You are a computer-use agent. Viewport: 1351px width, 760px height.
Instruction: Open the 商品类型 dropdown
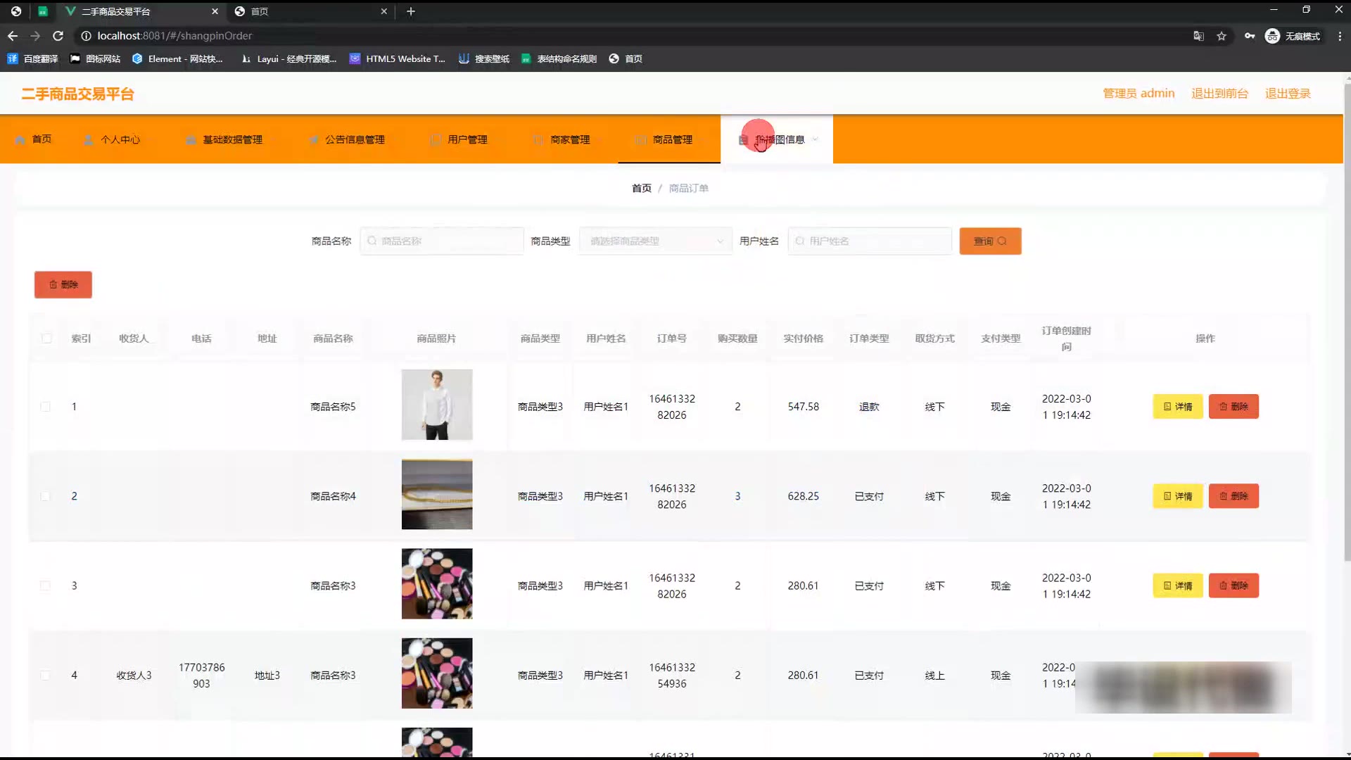(655, 241)
